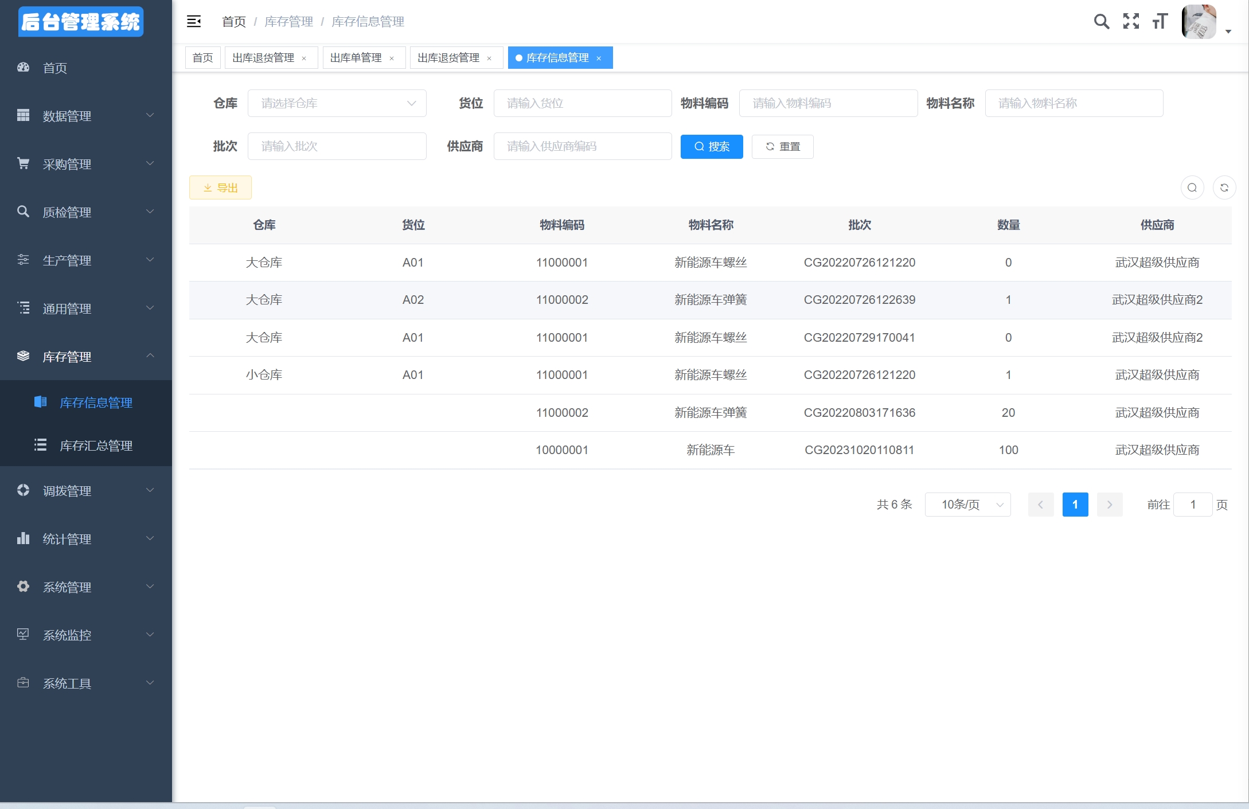Hide search panel via round magnifier icon
This screenshot has width=1249, height=809.
pos(1192,187)
